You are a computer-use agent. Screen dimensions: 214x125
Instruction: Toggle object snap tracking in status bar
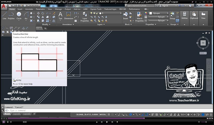click(x=143, y=115)
